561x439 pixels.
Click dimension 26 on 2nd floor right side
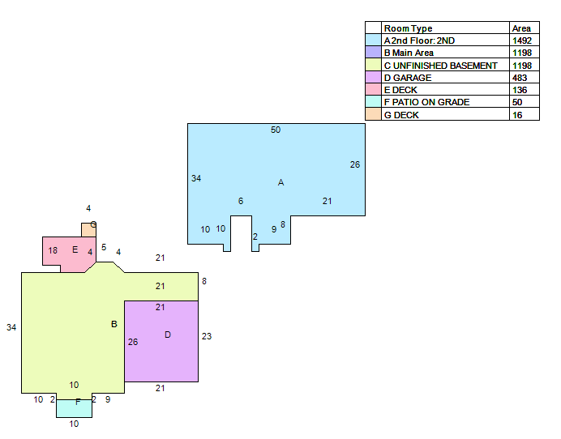[x=355, y=164]
